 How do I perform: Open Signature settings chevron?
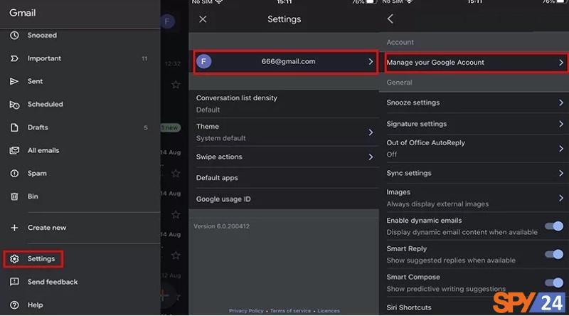pos(561,125)
